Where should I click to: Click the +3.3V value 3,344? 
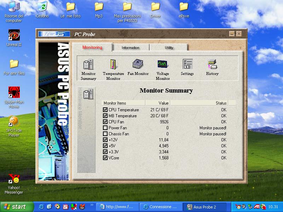(164, 152)
